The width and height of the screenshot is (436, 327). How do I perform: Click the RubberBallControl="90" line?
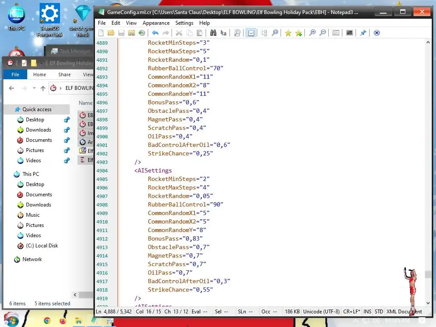click(186, 205)
